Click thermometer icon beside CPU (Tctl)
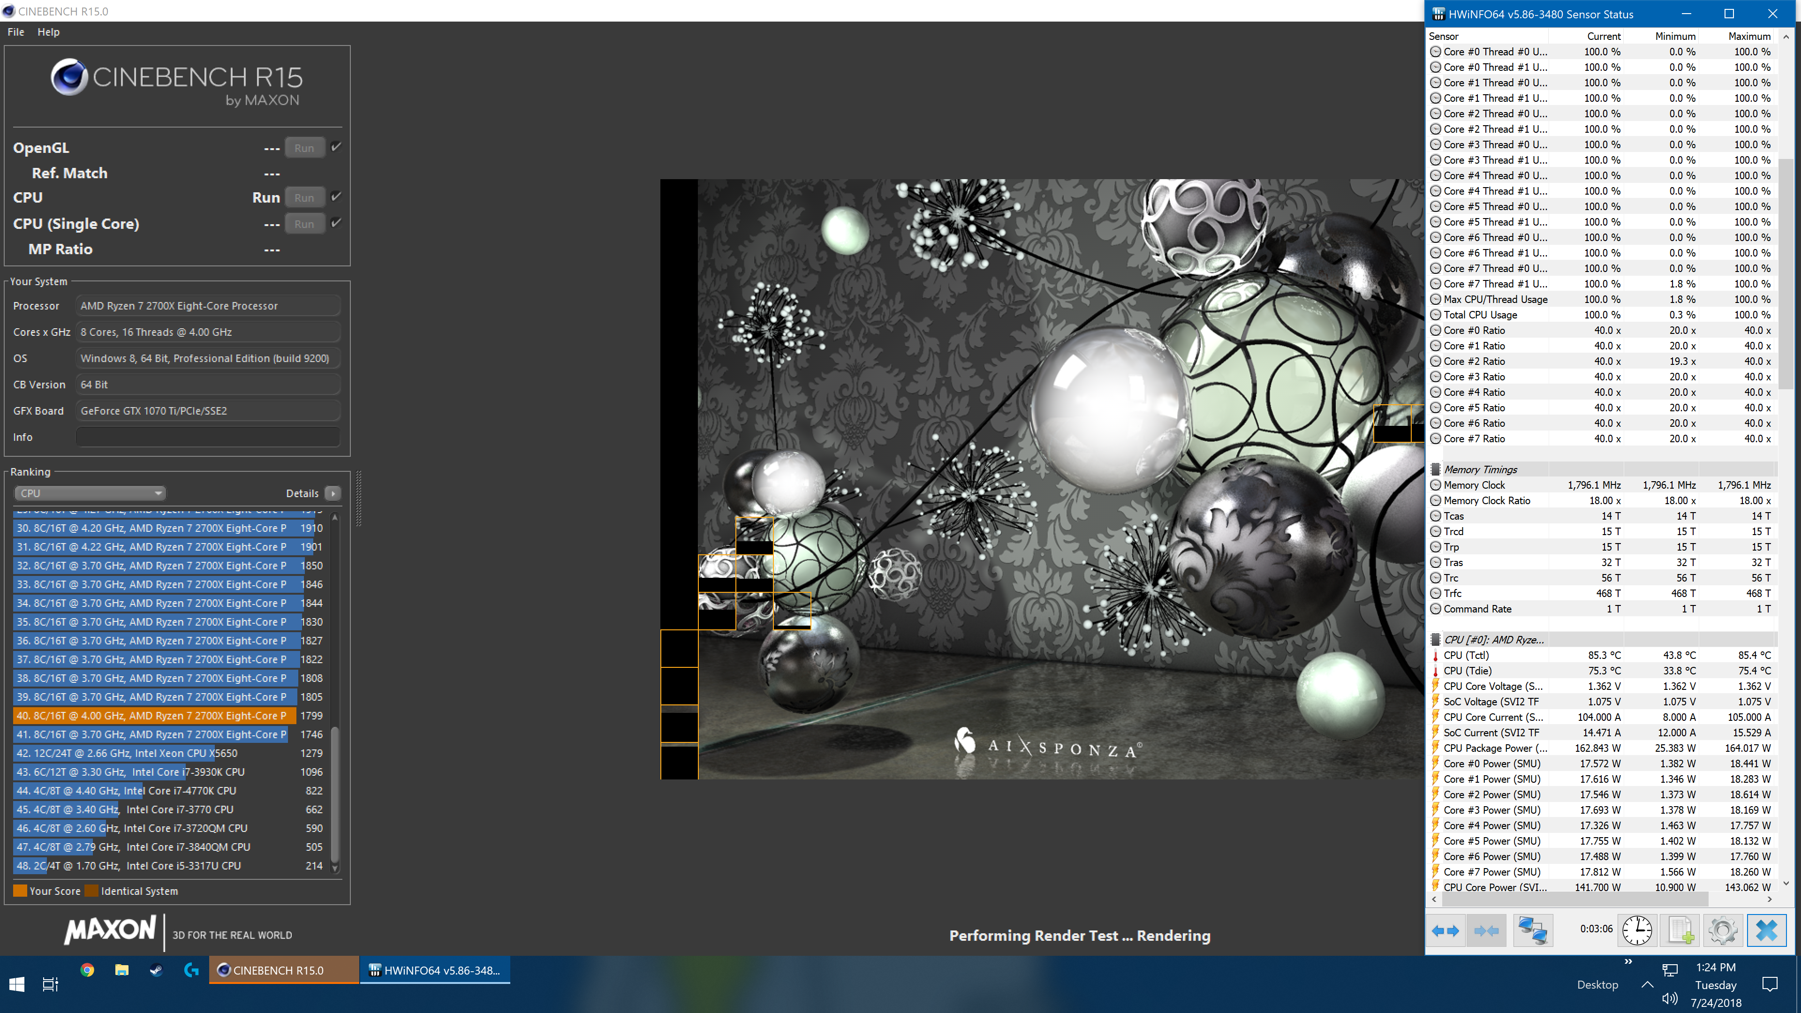This screenshot has width=1801, height=1013. pyautogui.click(x=1435, y=655)
